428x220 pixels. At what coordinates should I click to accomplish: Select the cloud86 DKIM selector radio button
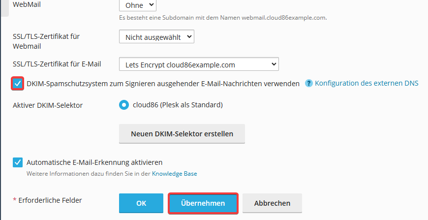tap(124, 105)
